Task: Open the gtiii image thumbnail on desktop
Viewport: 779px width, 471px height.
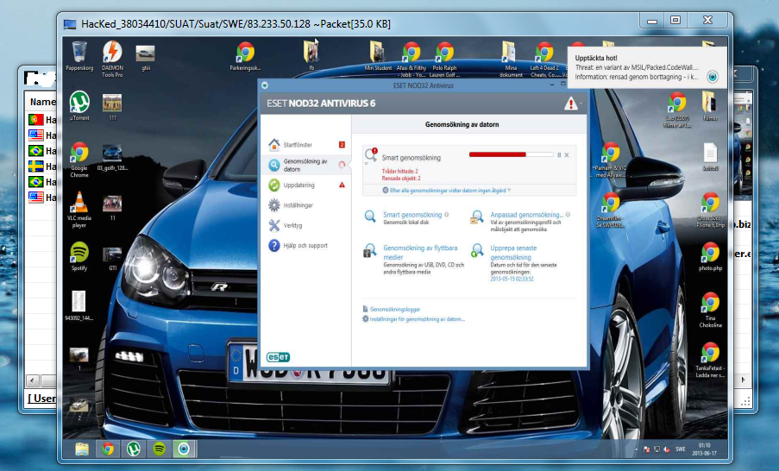Action: 145,57
